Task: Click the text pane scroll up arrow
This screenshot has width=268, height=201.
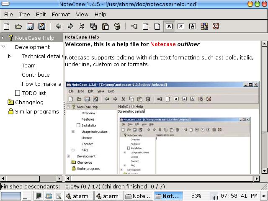Action: point(264,44)
